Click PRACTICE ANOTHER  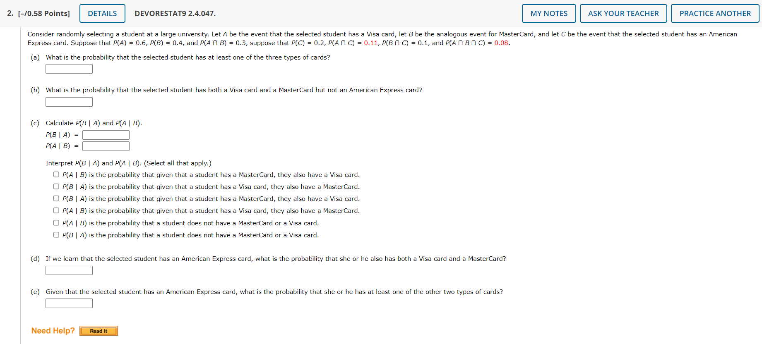click(715, 13)
